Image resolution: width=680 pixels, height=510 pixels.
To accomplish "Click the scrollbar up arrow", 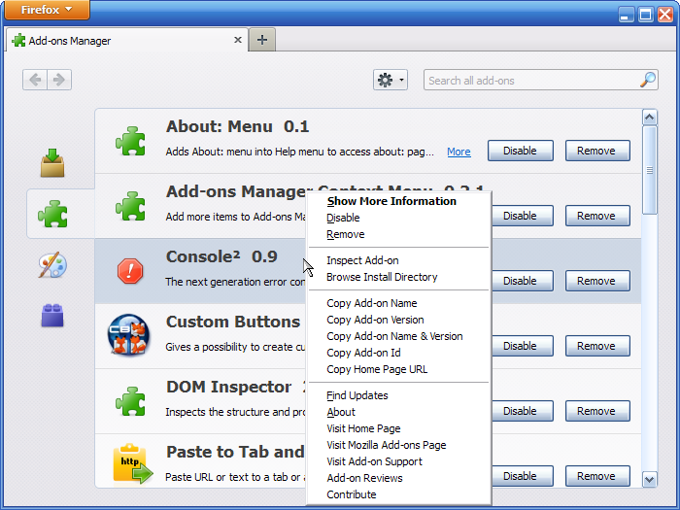I will pyautogui.click(x=649, y=118).
